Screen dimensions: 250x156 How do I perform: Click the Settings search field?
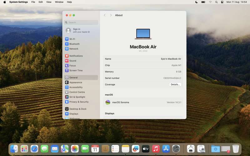click(81, 22)
